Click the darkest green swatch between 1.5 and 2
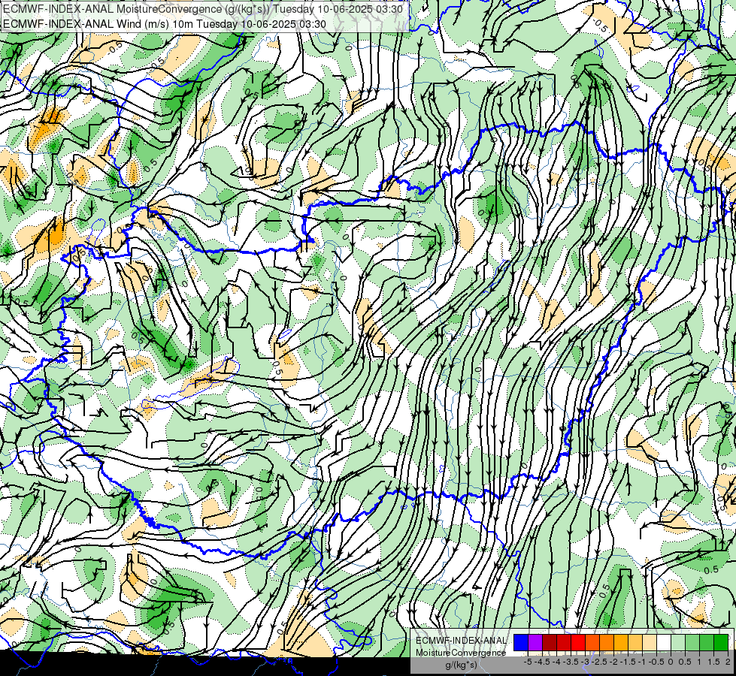Viewport: 736px width, 676px height. pos(721,642)
